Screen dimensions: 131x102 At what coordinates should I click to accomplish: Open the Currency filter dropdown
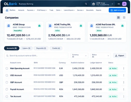pos(79,56)
